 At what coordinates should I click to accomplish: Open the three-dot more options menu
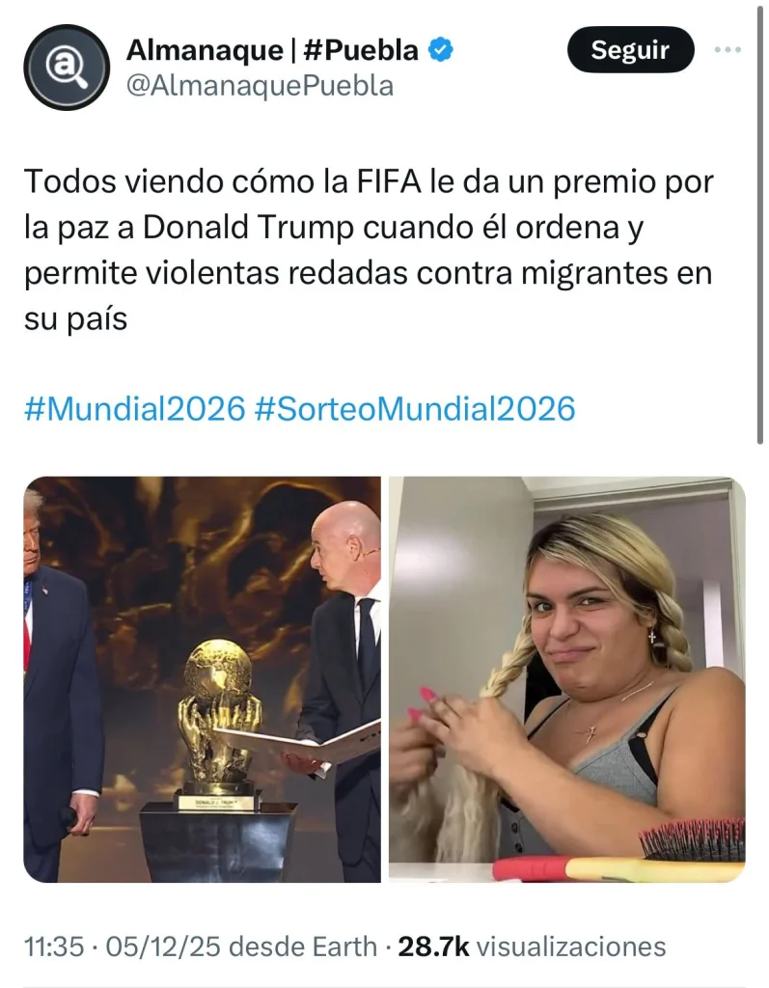(728, 49)
